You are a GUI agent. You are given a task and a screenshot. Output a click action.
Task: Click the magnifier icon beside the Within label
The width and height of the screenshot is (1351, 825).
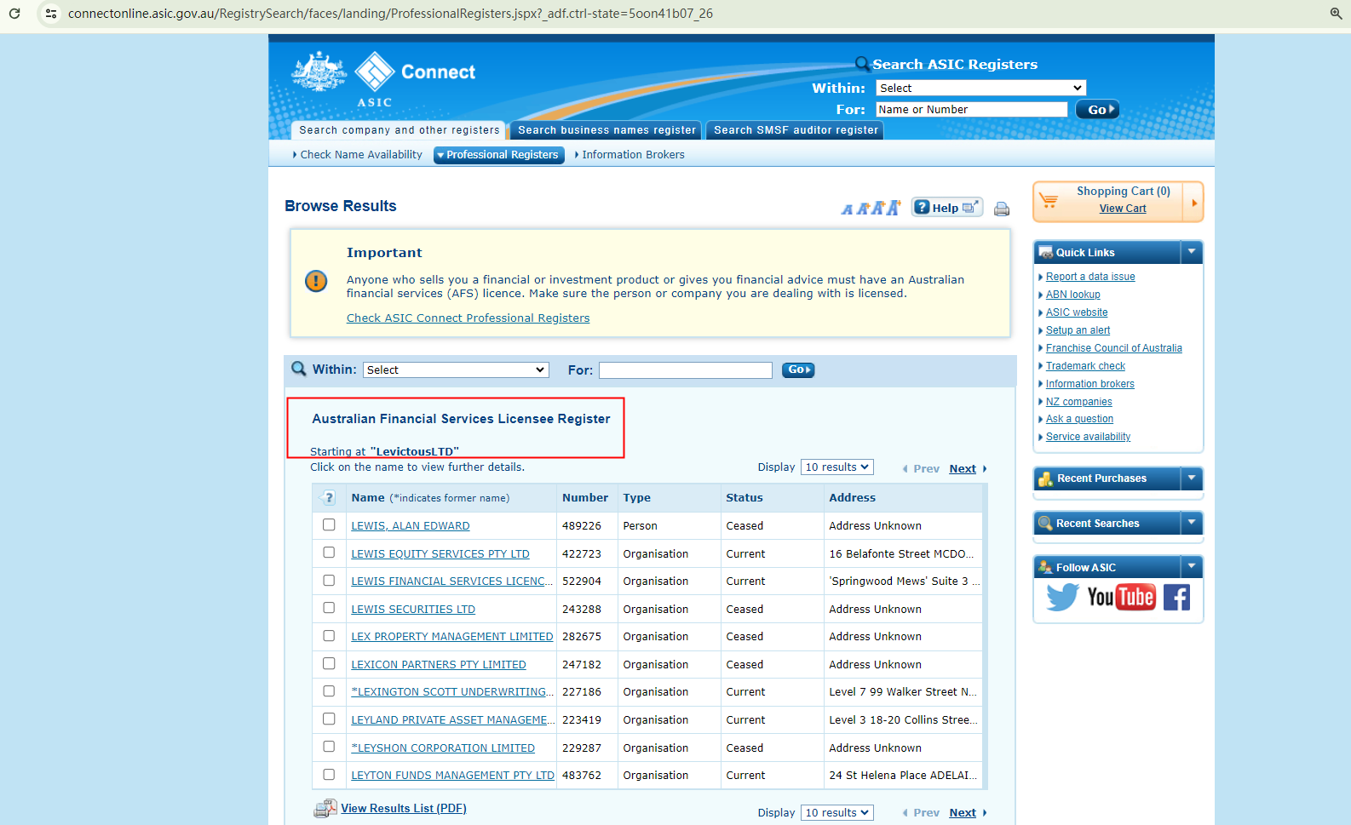click(x=299, y=369)
